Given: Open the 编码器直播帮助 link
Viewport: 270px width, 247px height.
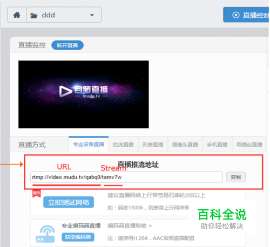Looking at the screenshot, I should pyautogui.click(x=130, y=225).
